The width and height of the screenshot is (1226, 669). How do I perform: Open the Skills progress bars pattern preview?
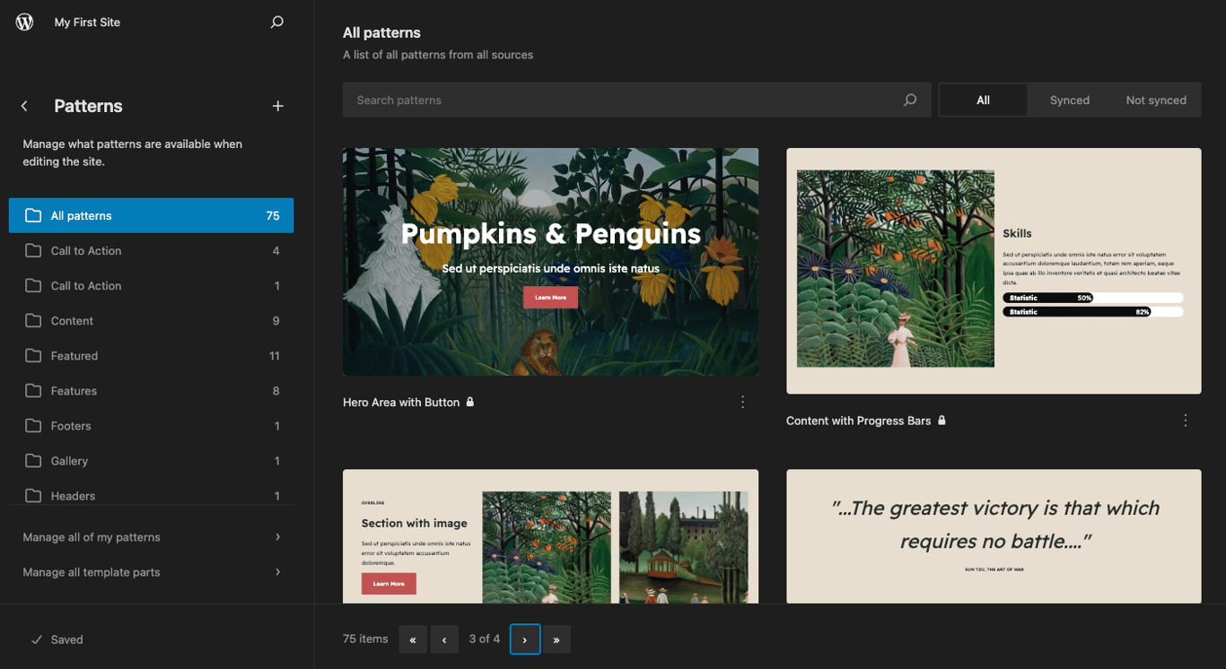pos(994,271)
